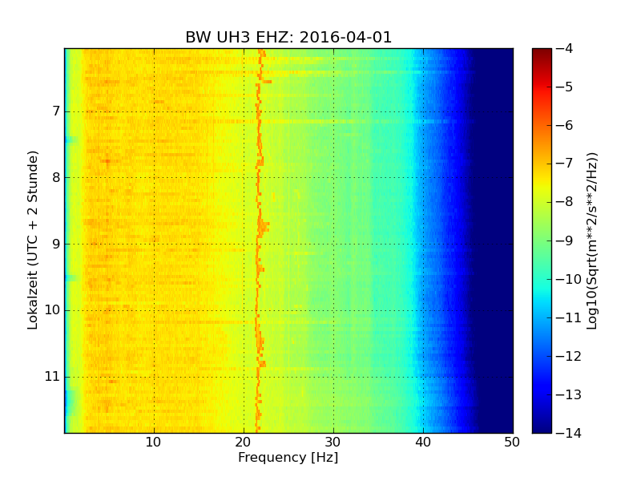The height and width of the screenshot is (481, 641).
Task: Click the colorbar tick label −8
Action: (x=564, y=202)
